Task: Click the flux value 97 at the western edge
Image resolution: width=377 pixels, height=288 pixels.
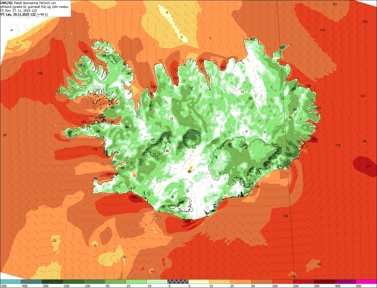Action: click(5, 135)
